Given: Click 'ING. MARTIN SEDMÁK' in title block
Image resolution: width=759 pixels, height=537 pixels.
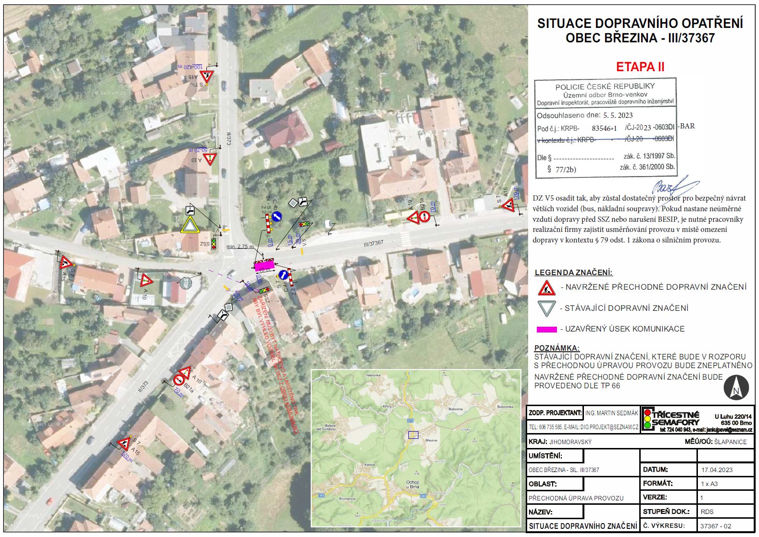Looking at the screenshot, I should click(612, 413).
